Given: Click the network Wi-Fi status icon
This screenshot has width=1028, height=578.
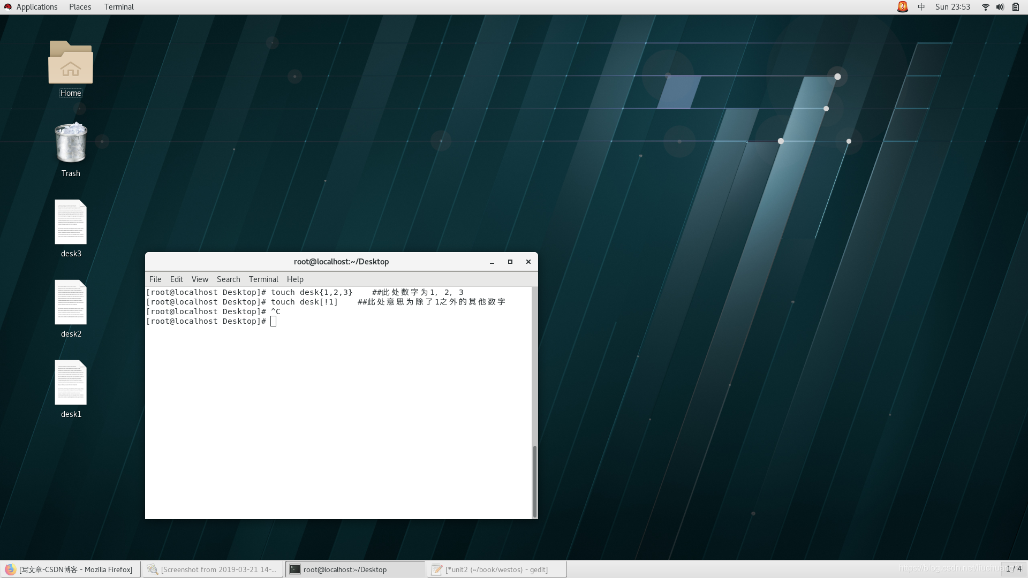Looking at the screenshot, I should point(985,7).
